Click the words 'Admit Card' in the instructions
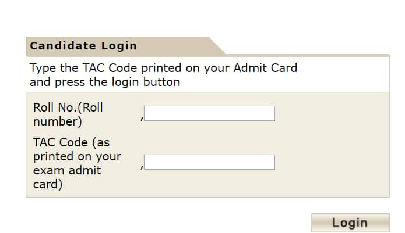Screen dimensions: 405x233 pyautogui.click(x=265, y=68)
